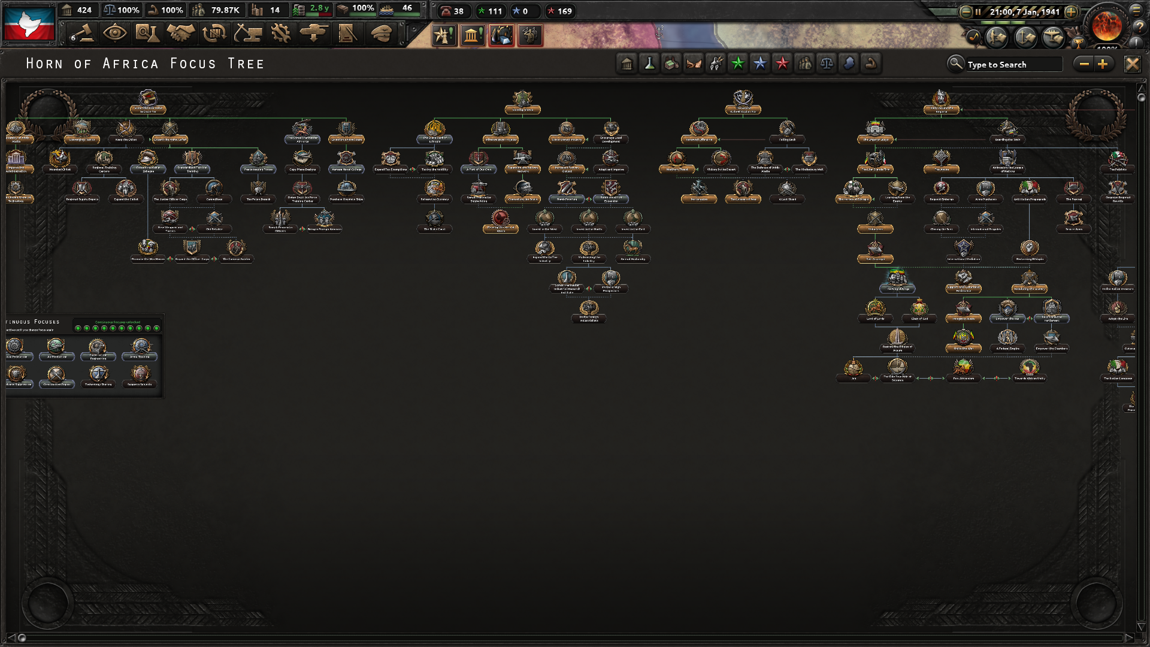Toggle the red star air experience focus filter
This screenshot has width=1150, height=647.
pos(781,64)
